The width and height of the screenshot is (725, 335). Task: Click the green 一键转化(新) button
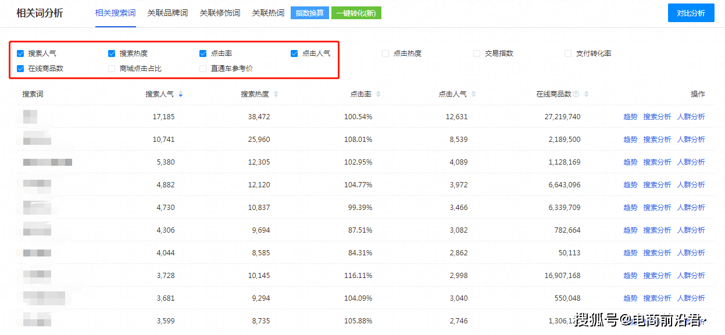tap(356, 12)
